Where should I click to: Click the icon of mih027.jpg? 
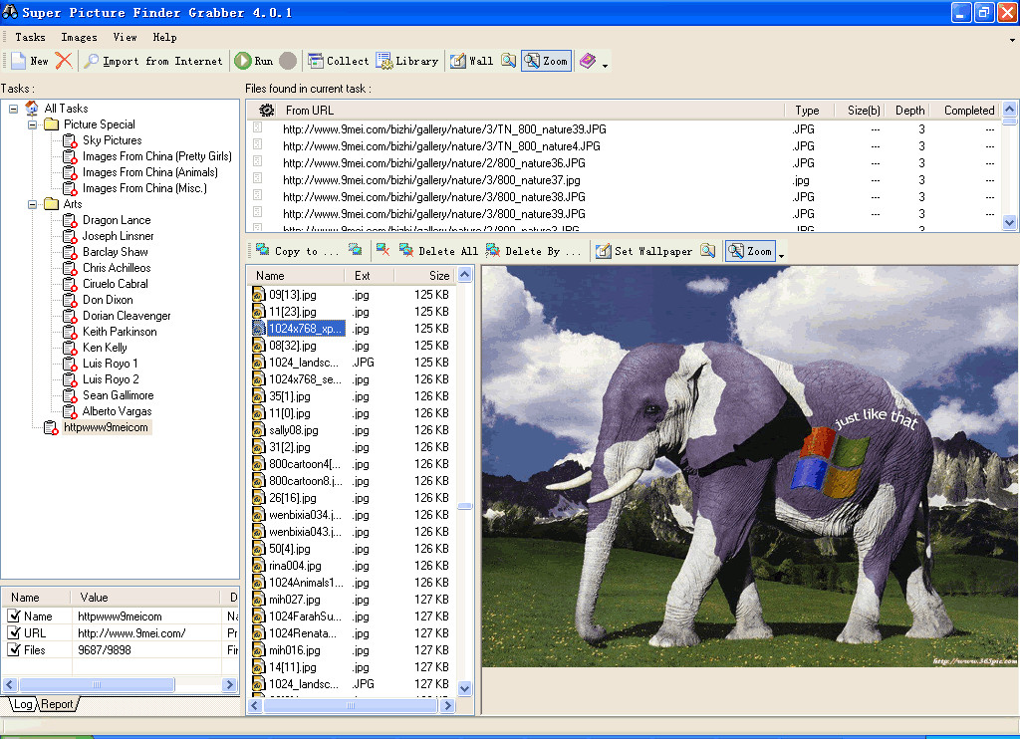(x=259, y=600)
